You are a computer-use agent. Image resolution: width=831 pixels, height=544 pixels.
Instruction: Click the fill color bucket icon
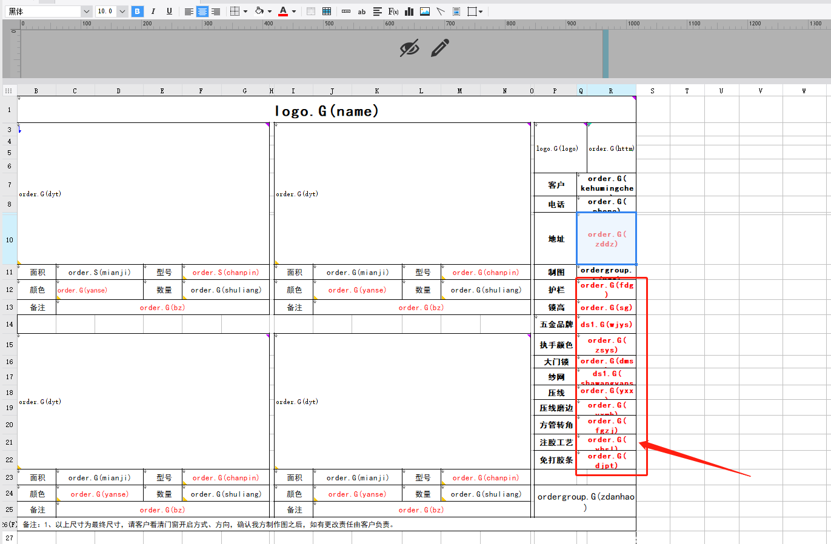(x=259, y=12)
